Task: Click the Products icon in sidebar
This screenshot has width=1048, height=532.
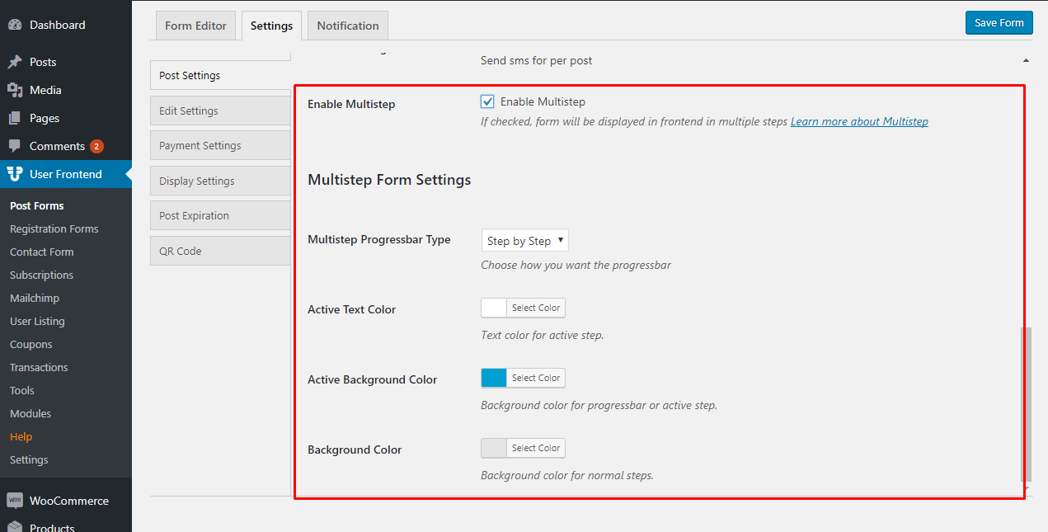Action: click(15, 527)
